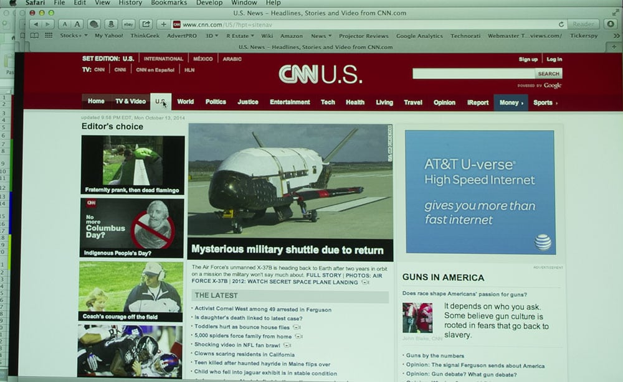This screenshot has width=623, height=382.
Task: Open 'Guns by the numbers' link
Action: tap(435, 356)
